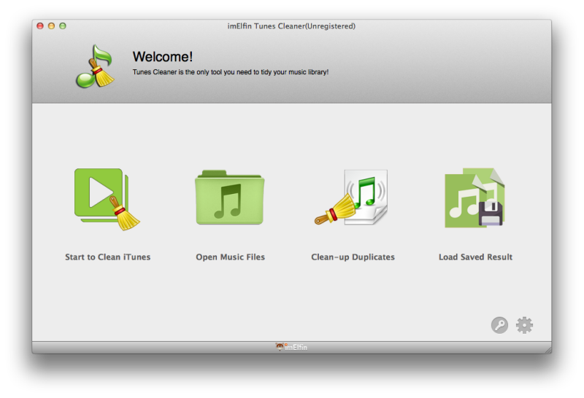Minimize the window with the yellow button
584x398 pixels.
pos(51,26)
